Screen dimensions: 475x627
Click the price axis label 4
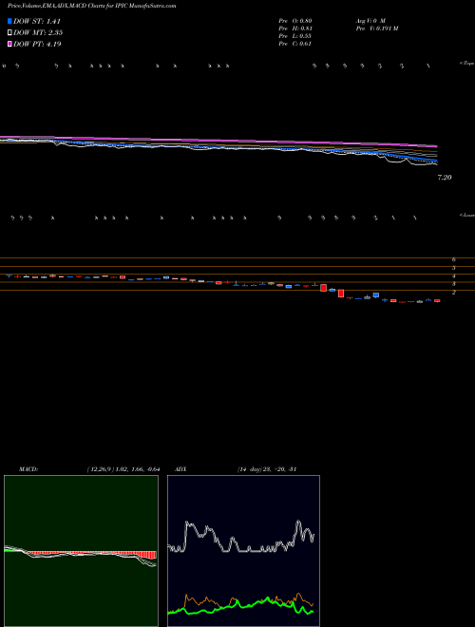tap(454, 276)
